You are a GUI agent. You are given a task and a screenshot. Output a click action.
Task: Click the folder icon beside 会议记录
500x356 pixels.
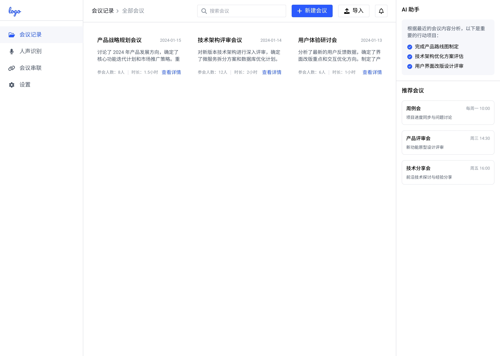coord(12,35)
